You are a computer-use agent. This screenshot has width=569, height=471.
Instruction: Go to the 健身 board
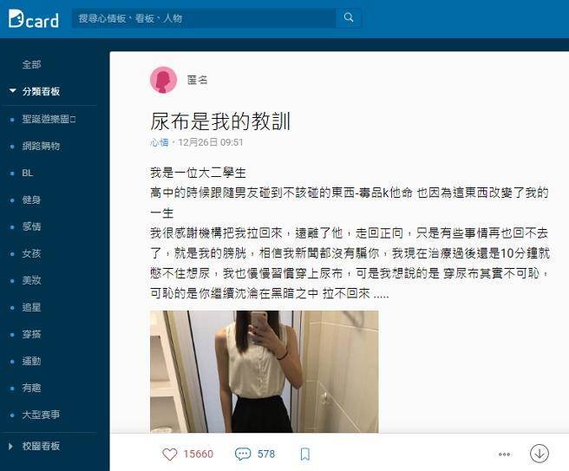pos(31,200)
